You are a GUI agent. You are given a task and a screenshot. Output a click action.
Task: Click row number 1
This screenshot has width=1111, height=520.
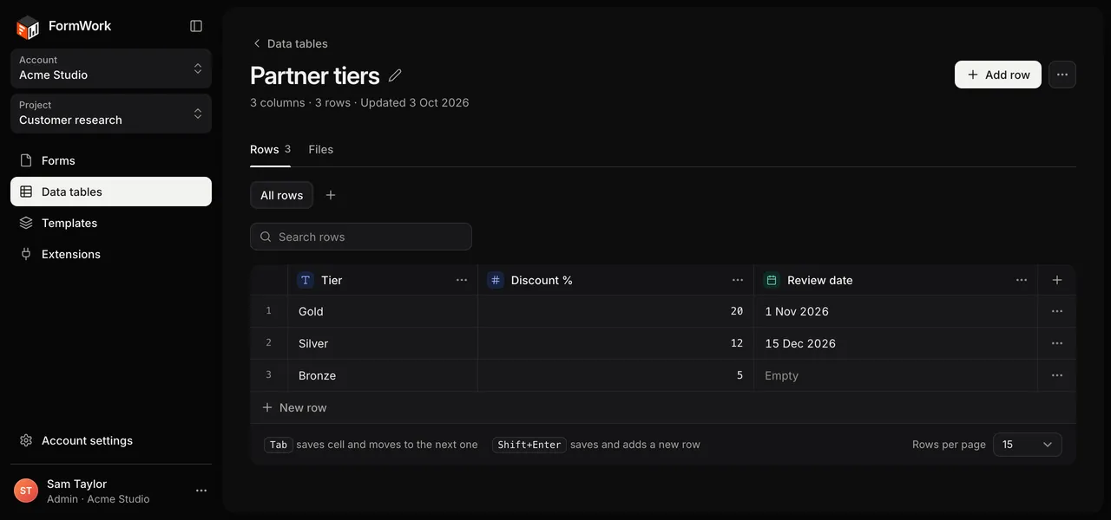[269, 311]
